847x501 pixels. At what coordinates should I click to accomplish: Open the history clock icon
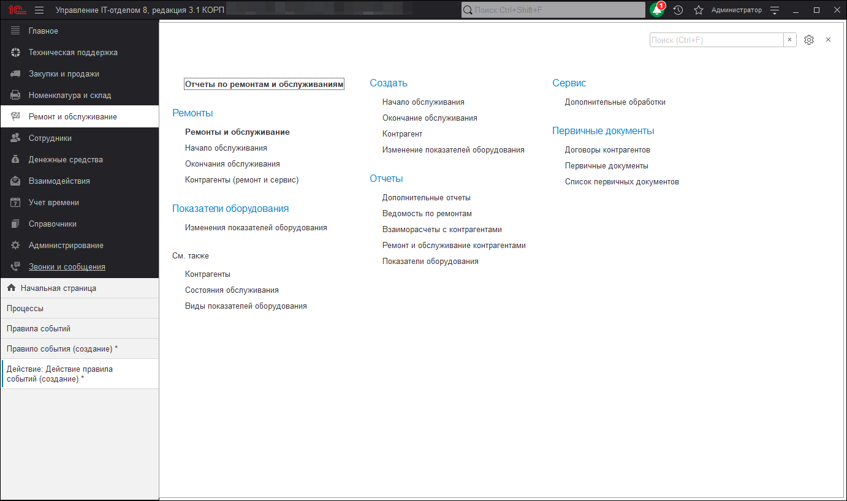pyautogui.click(x=678, y=10)
